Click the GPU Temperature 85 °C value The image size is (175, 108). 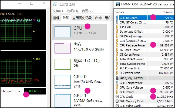[169, 83]
